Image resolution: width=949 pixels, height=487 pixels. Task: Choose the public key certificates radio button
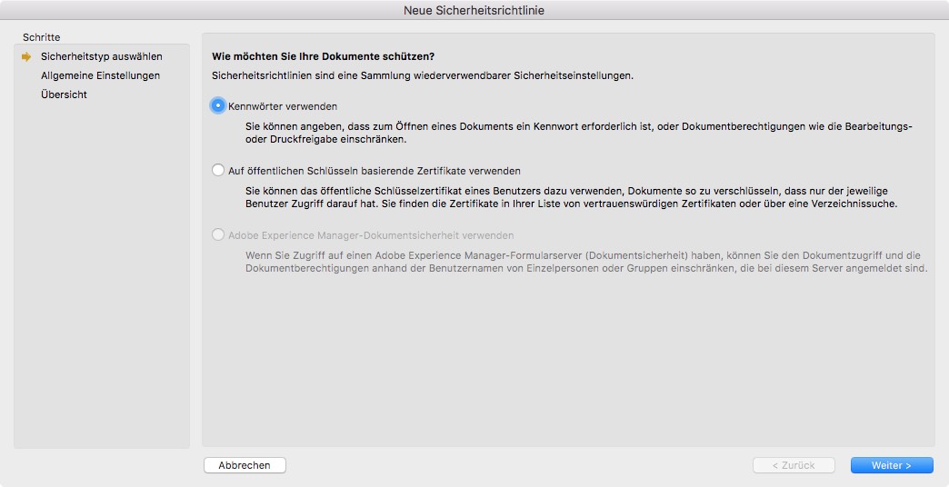[217, 170]
